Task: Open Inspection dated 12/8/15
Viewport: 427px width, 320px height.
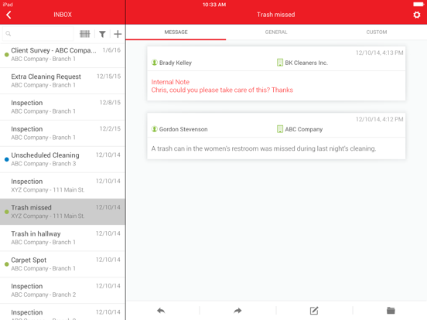Action: 63,107
